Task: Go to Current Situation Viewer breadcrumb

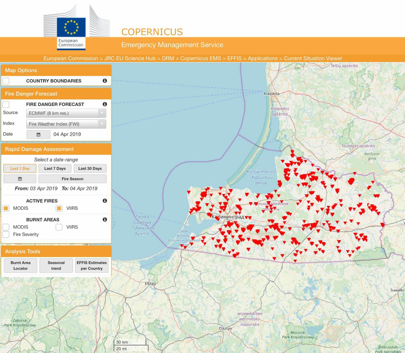Action: click(x=313, y=58)
